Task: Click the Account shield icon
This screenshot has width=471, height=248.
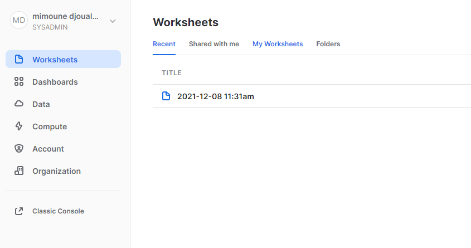Action: [x=19, y=149]
